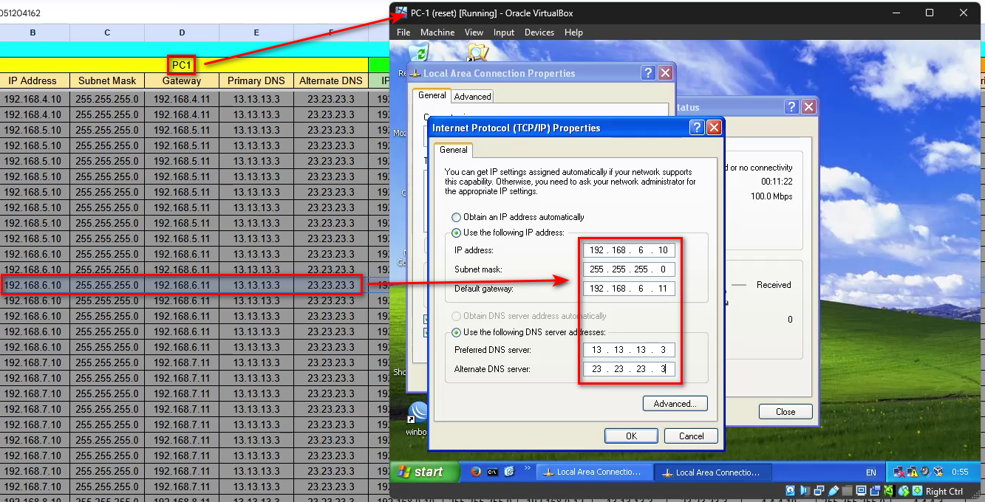Open the Machine menu

point(437,32)
